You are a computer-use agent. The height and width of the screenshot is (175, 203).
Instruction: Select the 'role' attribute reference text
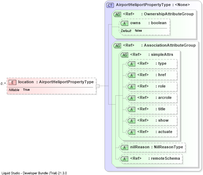(162, 86)
